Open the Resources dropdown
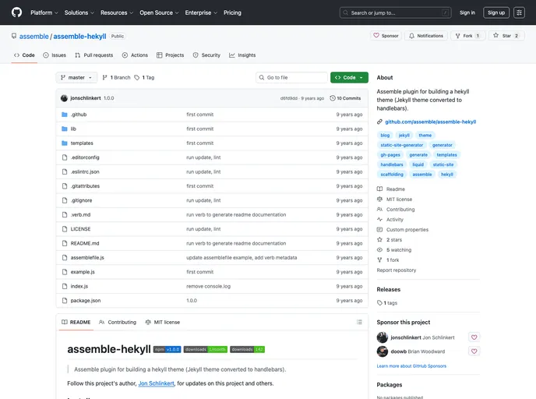This screenshot has height=399, width=536. (117, 12)
